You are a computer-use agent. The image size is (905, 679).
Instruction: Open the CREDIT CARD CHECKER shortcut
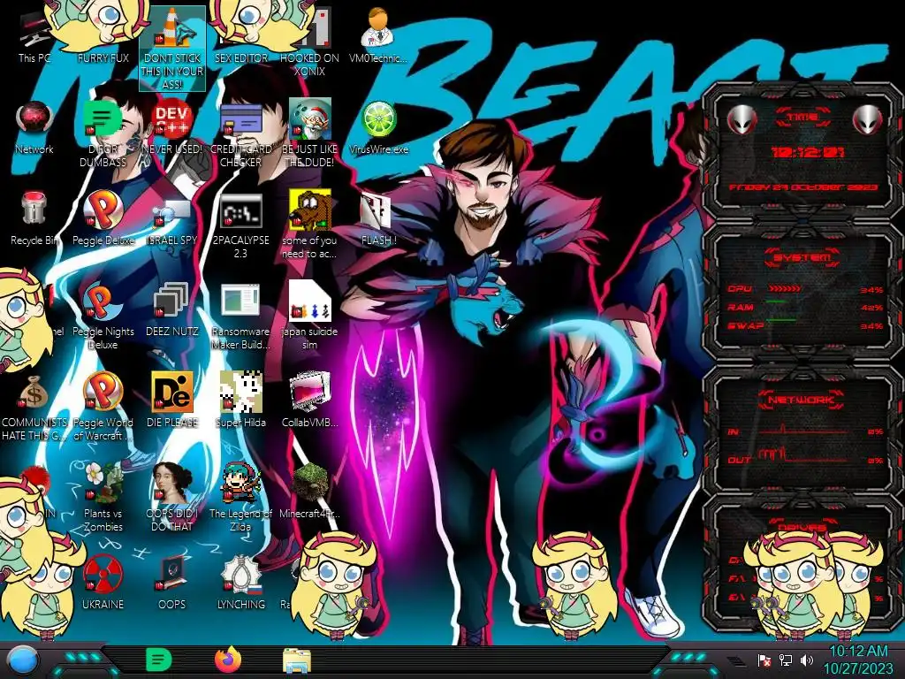tap(240, 134)
